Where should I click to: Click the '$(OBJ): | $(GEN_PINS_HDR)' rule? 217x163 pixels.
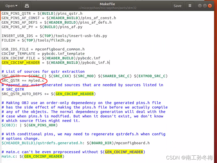(x=30, y=125)
